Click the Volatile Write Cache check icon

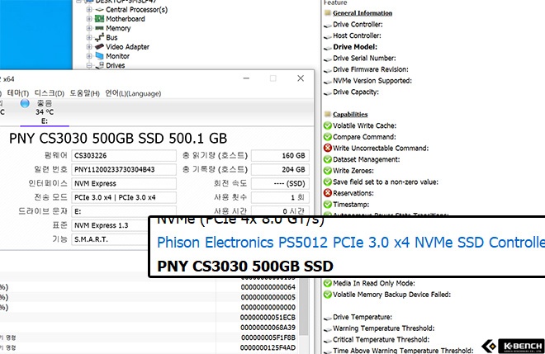point(328,125)
